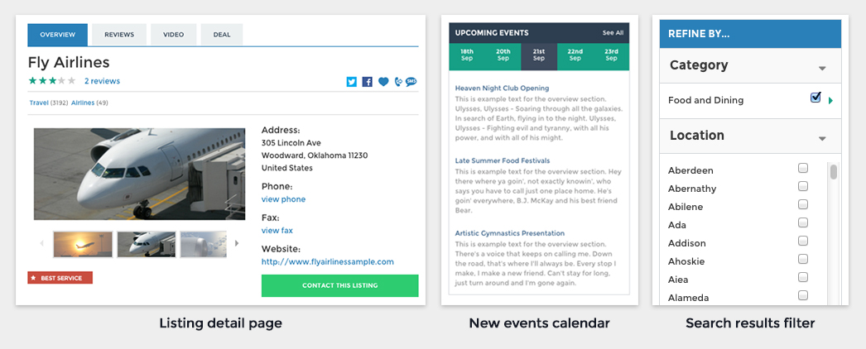Collapse the Location filter section

pos(822,138)
